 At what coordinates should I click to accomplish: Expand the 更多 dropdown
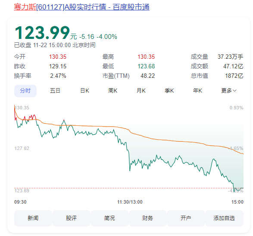(x=228, y=91)
